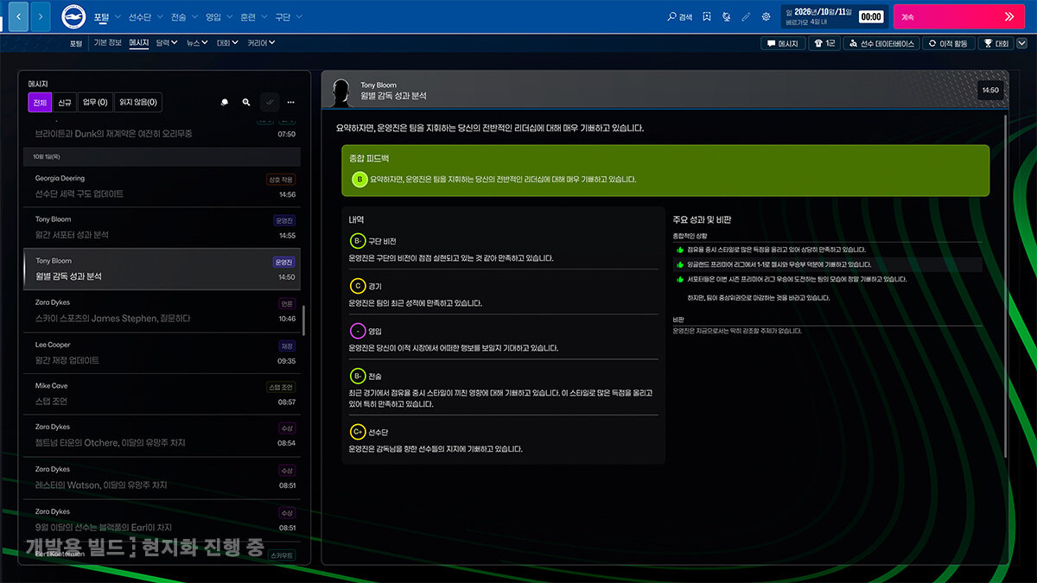Open the 메시지 shortcut button
Viewport: 1037px width, 583px height.
pyautogui.click(x=783, y=43)
